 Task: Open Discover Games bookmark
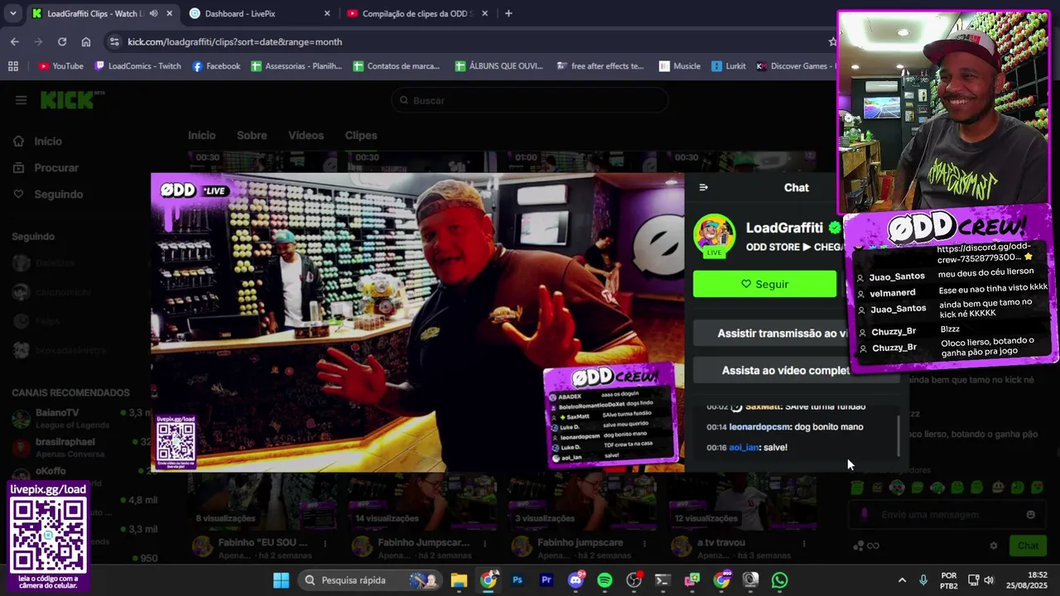796,66
